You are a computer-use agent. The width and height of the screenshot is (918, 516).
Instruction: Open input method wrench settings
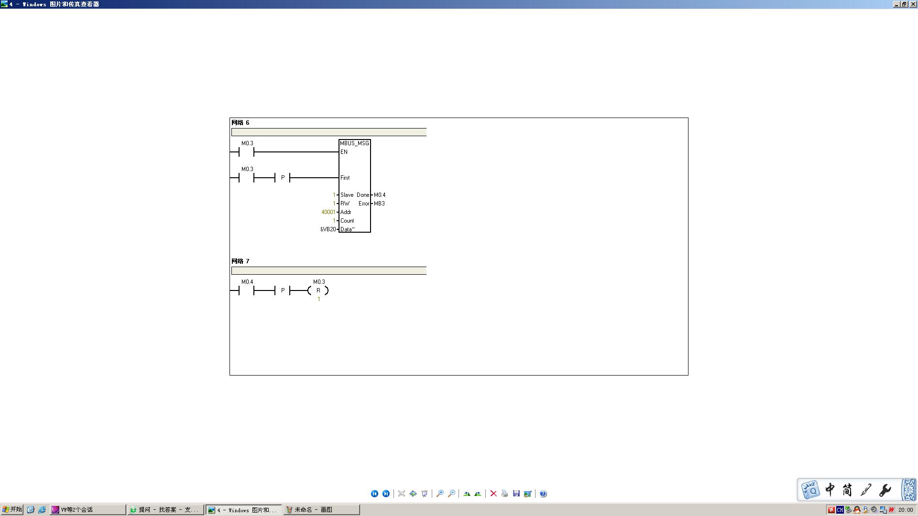point(885,490)
